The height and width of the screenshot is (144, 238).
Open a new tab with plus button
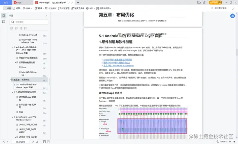[78, 2]
